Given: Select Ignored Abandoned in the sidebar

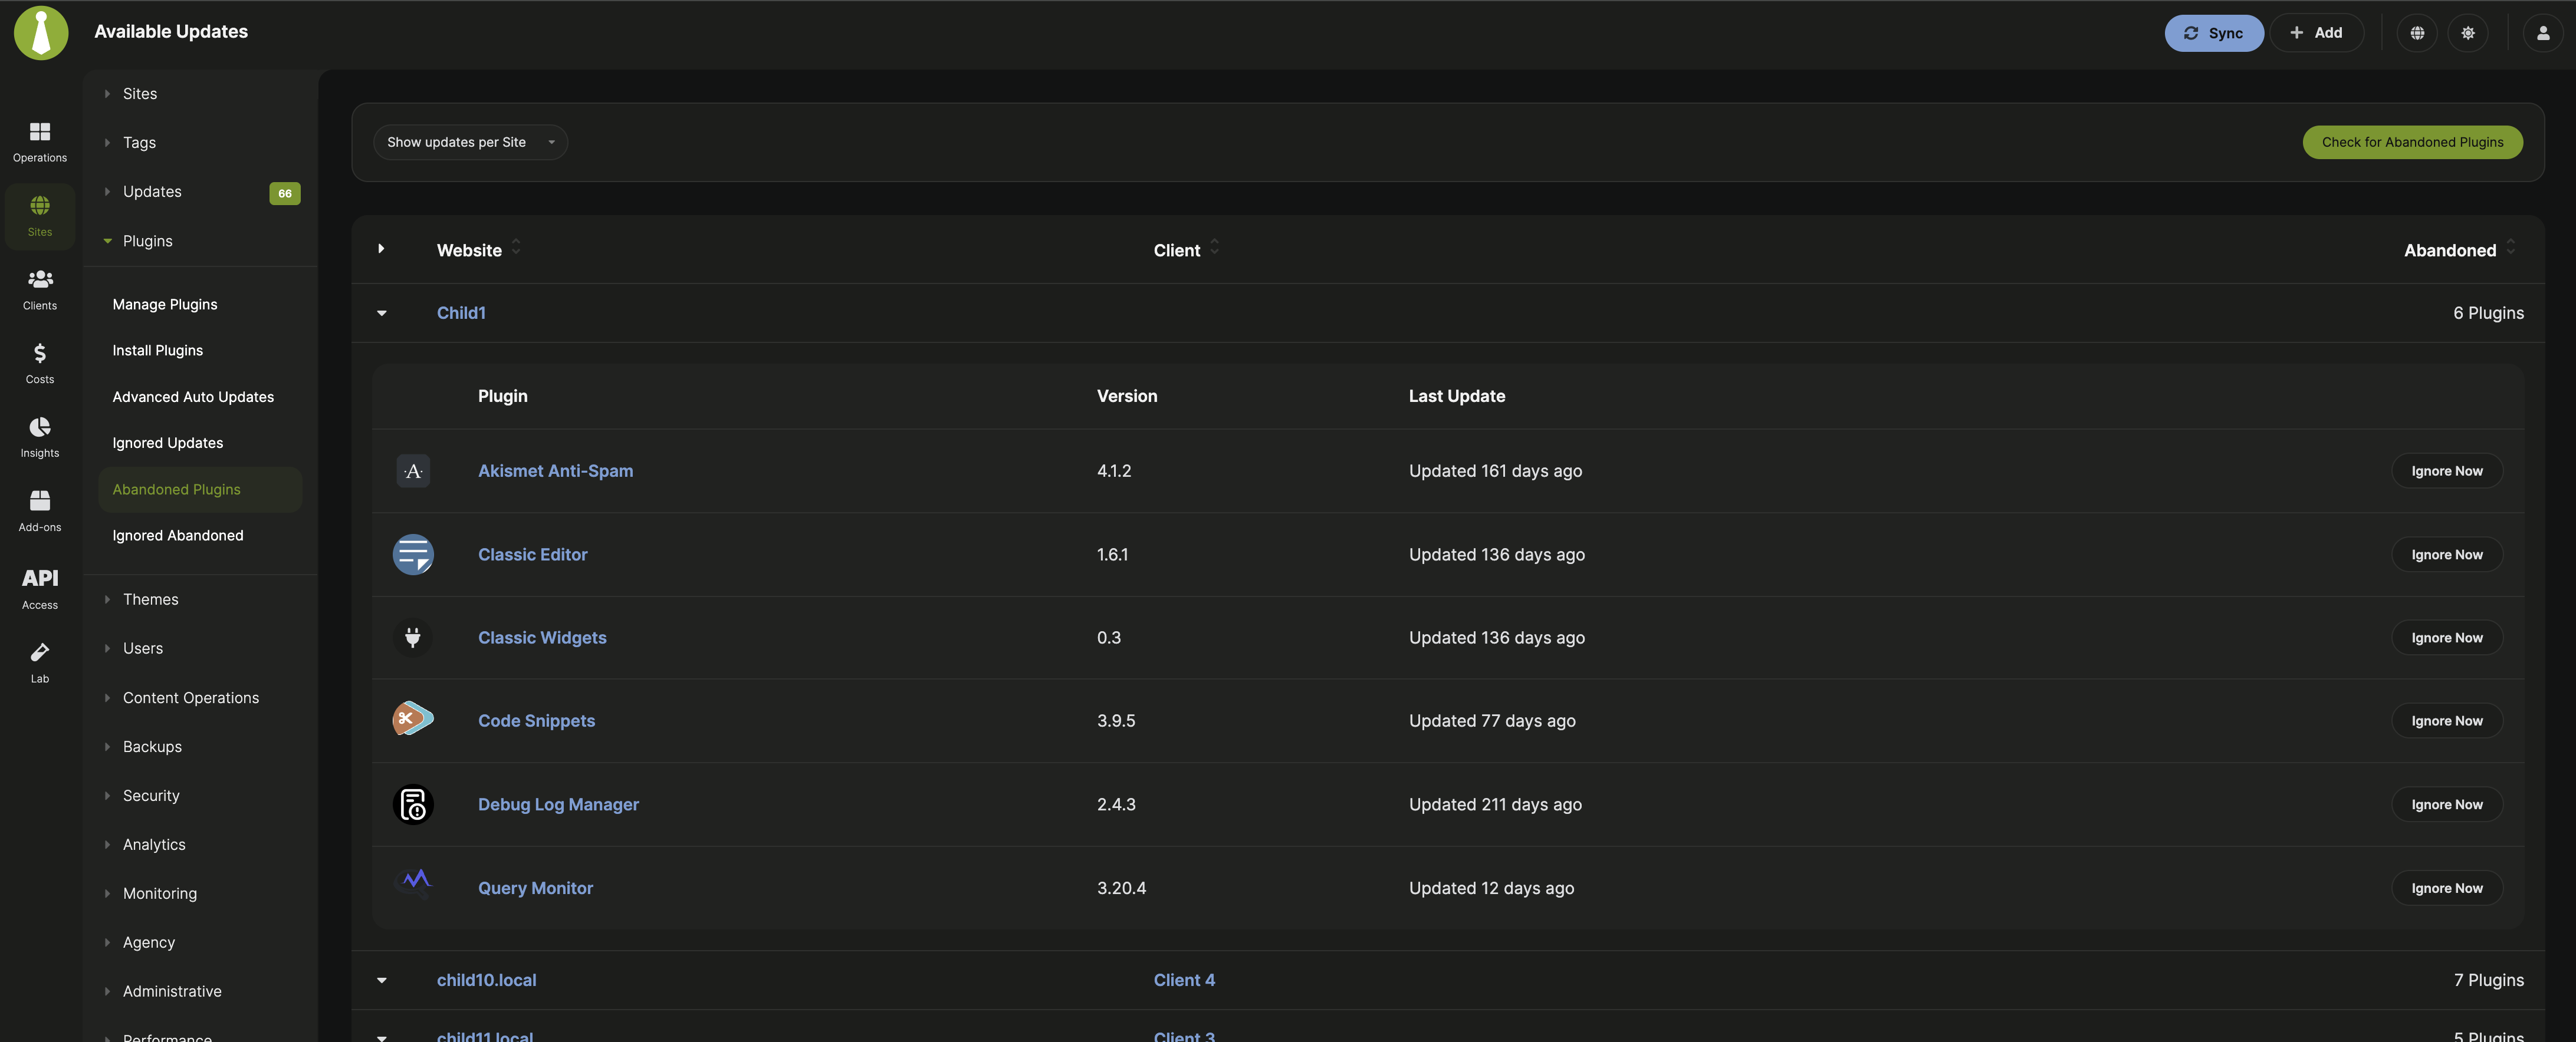Looking at the screenshot, I should tap(178, 536).
